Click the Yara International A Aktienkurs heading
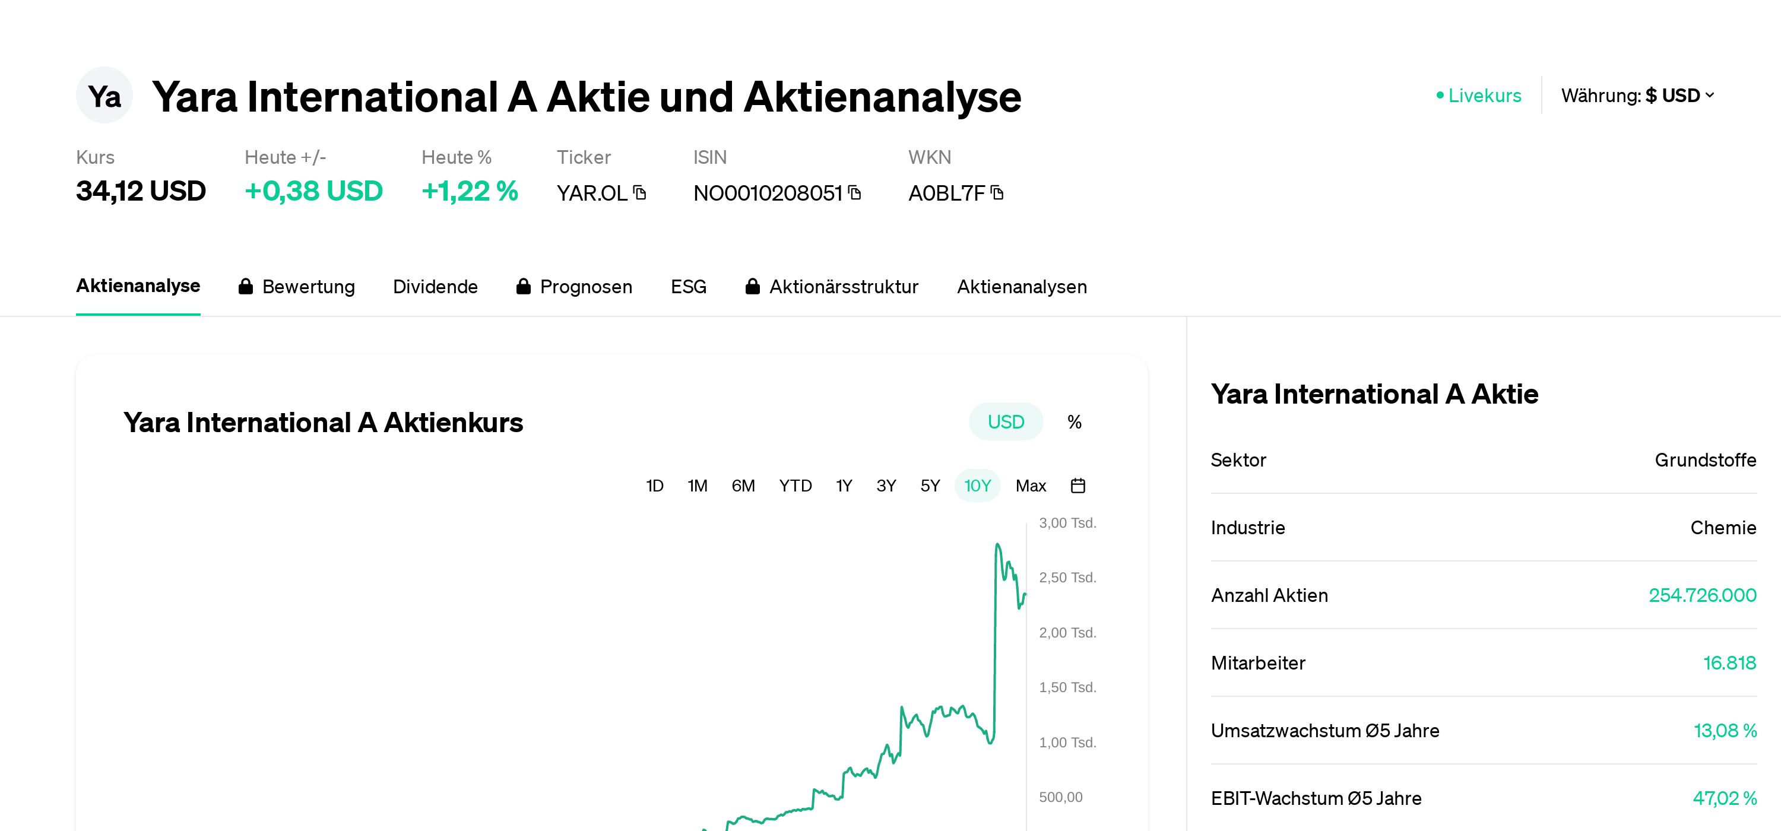Image resolution: width=1781 pixels, height=831 pixels. point(323,423)
